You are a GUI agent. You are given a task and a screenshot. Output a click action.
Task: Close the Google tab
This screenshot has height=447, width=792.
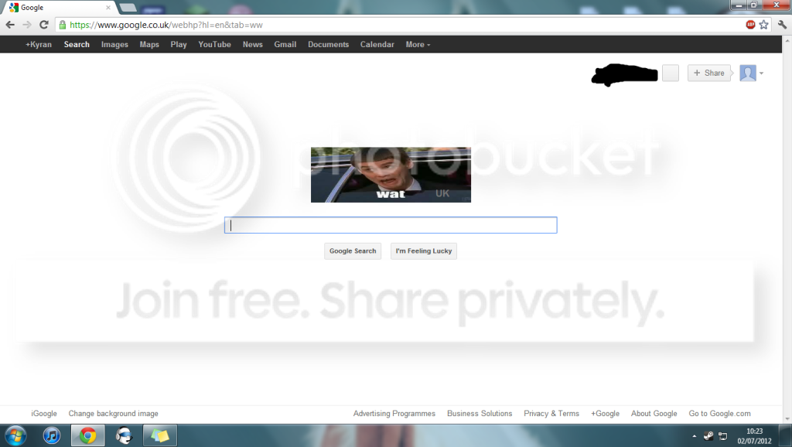point(108,8)
